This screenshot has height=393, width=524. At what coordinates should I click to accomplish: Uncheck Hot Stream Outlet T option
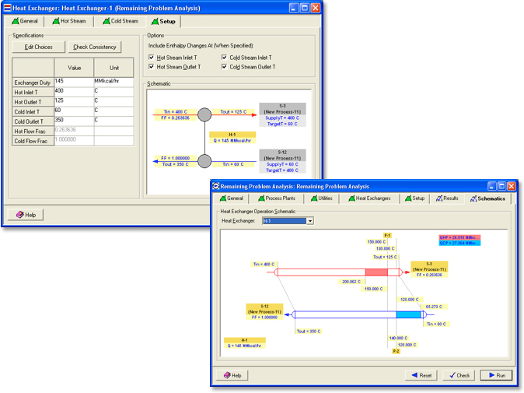(152, 67)
